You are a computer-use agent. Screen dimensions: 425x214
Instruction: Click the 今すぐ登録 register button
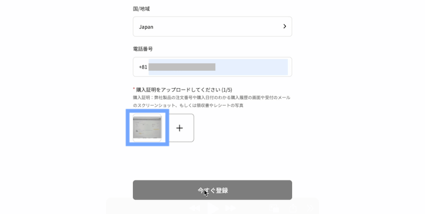tap(212, 190)
